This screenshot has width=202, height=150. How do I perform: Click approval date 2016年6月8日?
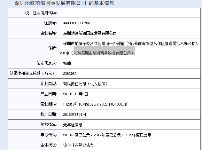pos(74,114)
